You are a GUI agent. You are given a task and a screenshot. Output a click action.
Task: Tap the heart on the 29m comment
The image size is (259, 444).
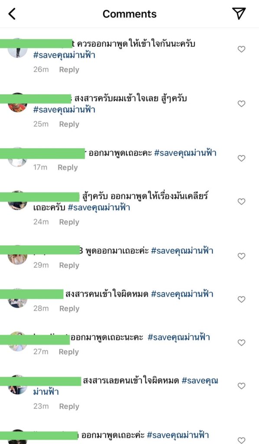(x=241, y=256)
